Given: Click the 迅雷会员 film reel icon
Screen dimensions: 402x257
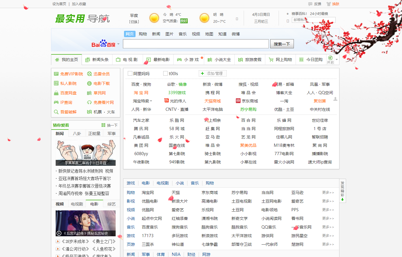Looking at the screenshot, I should click(89, 74).
